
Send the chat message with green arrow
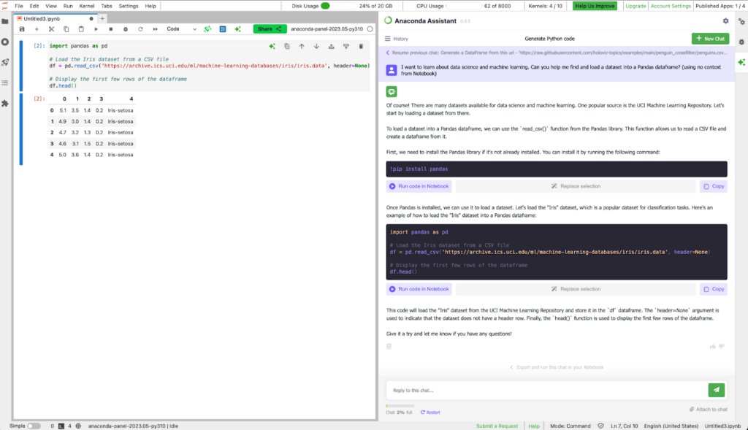tap(717, 390)
